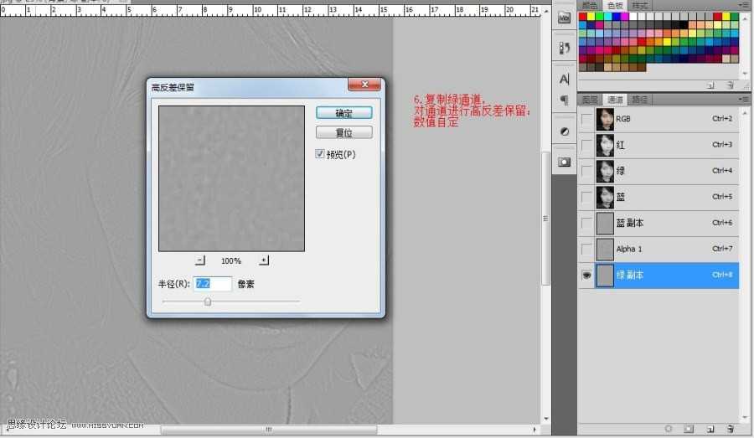The width and height of the screenshot is (754, 438).
Task: Pick the pure blue swatch in first row
Action: point(616,17)
